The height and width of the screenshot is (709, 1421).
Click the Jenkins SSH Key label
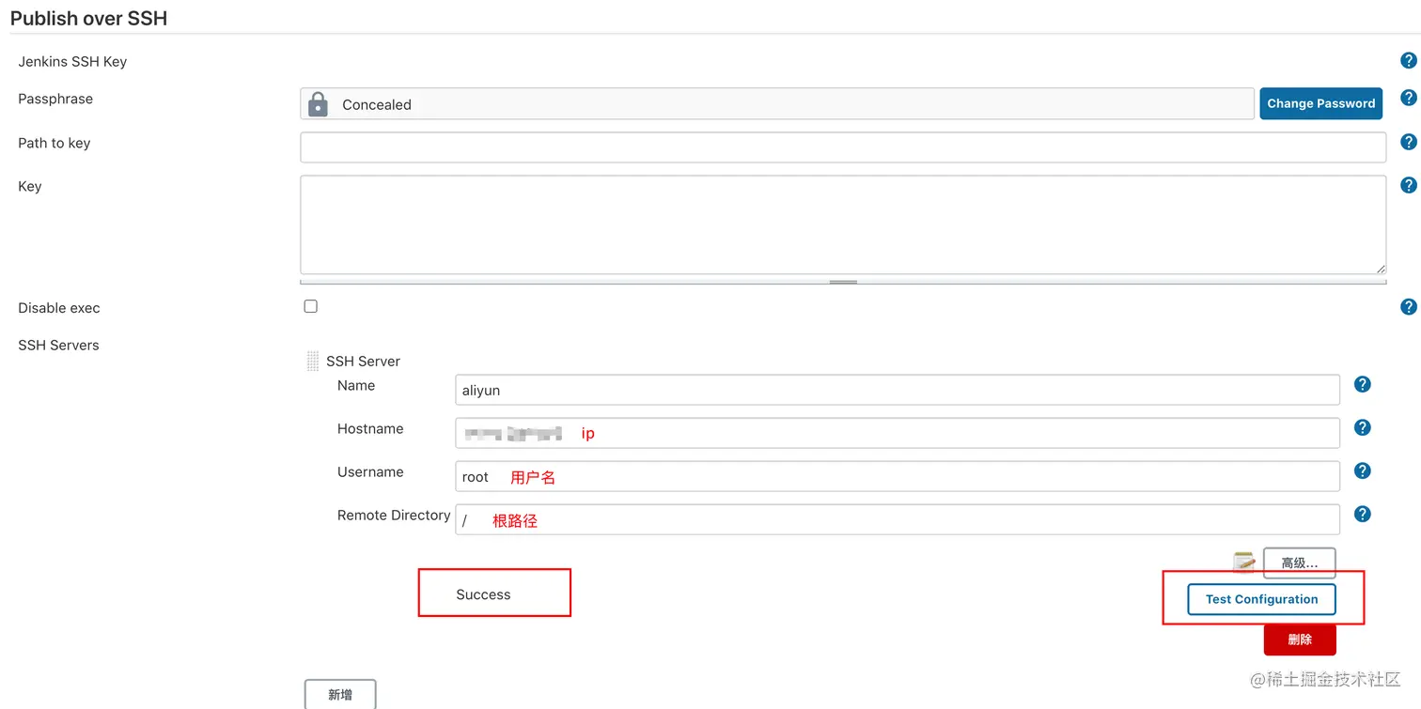point(72,61)
